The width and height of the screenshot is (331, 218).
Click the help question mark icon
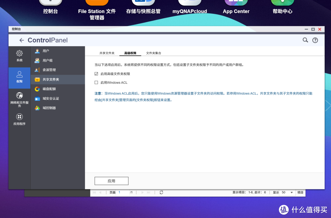pos(315,40)
